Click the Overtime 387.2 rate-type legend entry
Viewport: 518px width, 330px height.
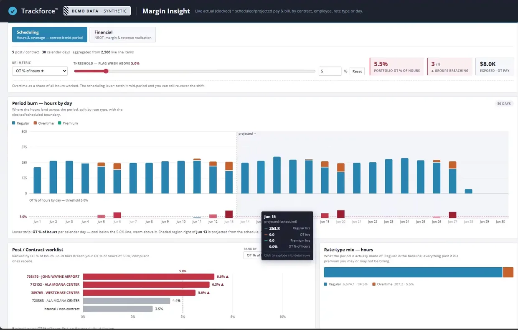[393, 284]
